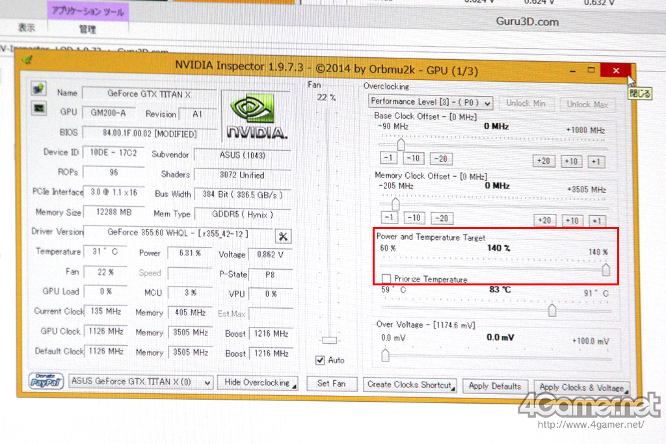Screen dimensions: 666x444
Task: Click the NVIDIA Inspector title bar icon
Action: (x=28, y=60)
